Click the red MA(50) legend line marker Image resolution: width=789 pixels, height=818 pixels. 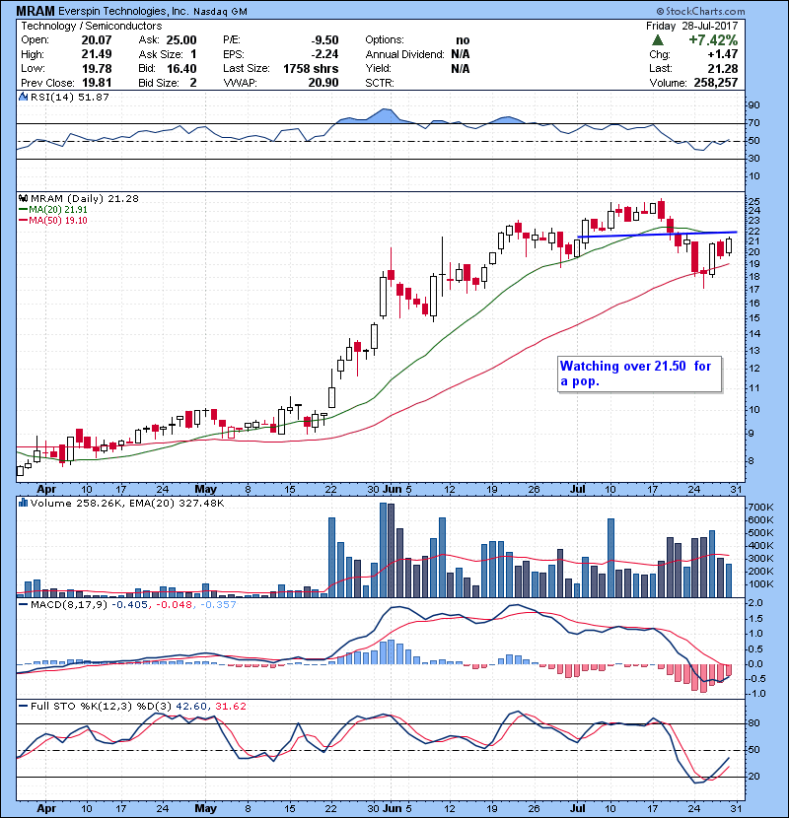(x=23, y=220)
